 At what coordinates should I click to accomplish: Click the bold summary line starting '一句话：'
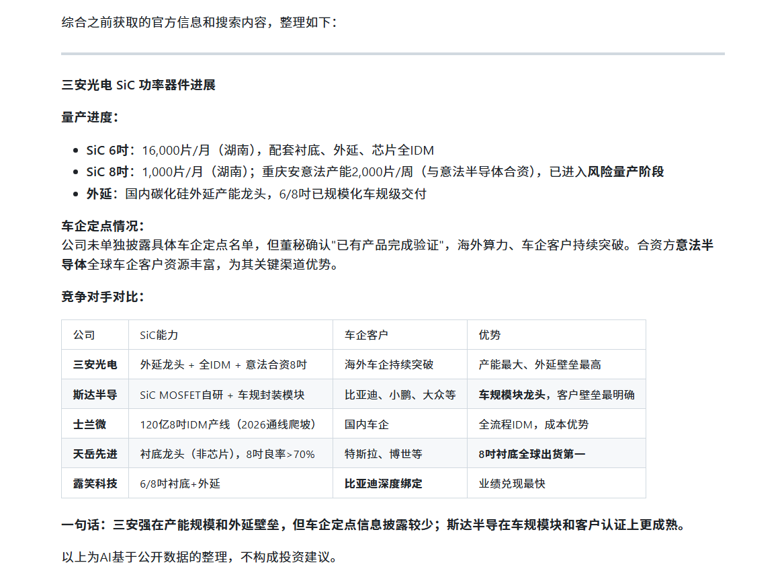(375, 525)
